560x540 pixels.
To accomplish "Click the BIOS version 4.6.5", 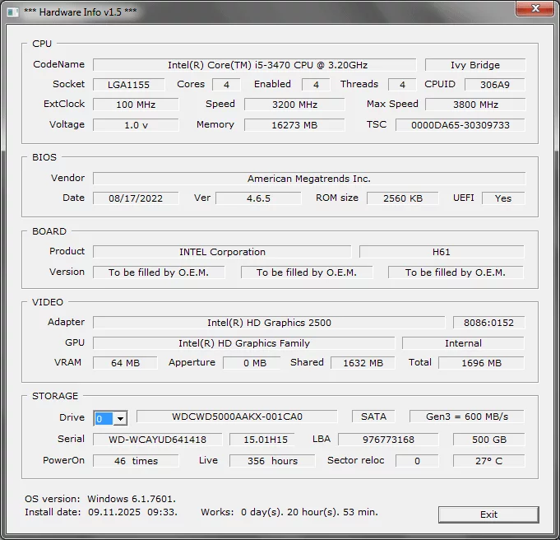I will click(x=258, y=198).
